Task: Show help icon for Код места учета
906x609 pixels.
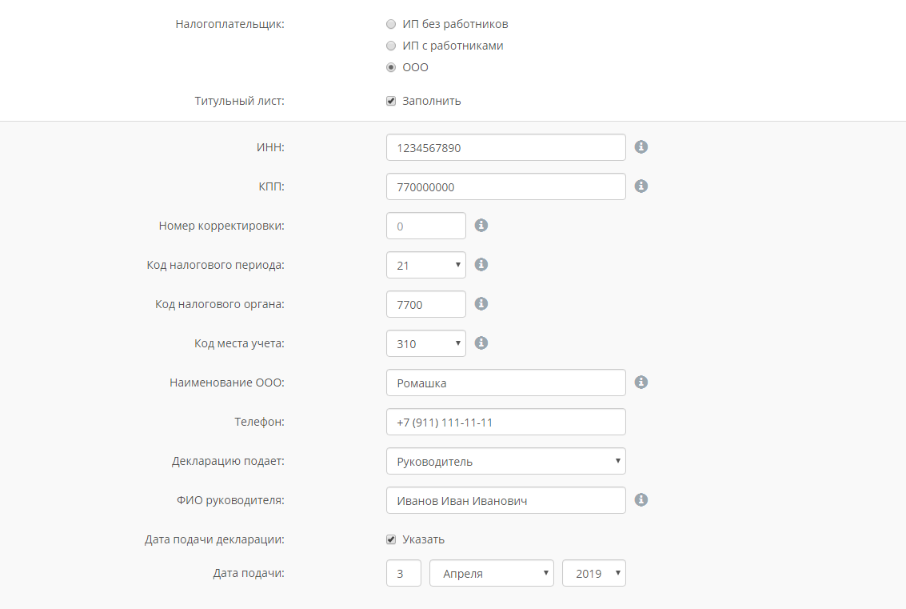Action: (481, 343)
